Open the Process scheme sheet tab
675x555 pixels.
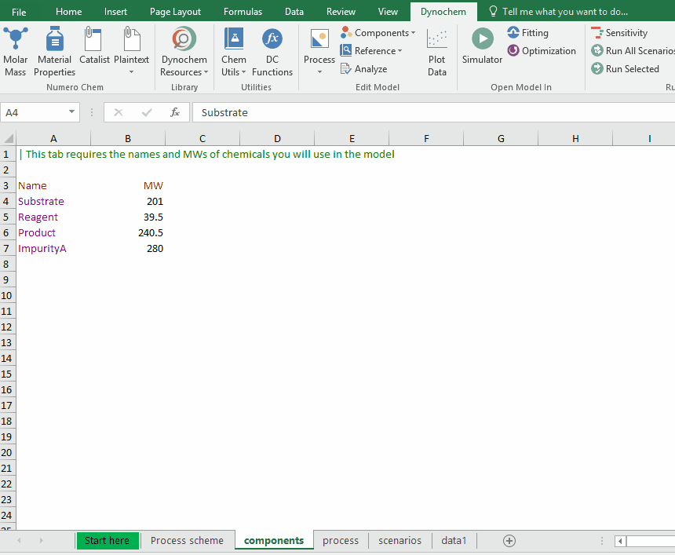[x=187, y=540]
